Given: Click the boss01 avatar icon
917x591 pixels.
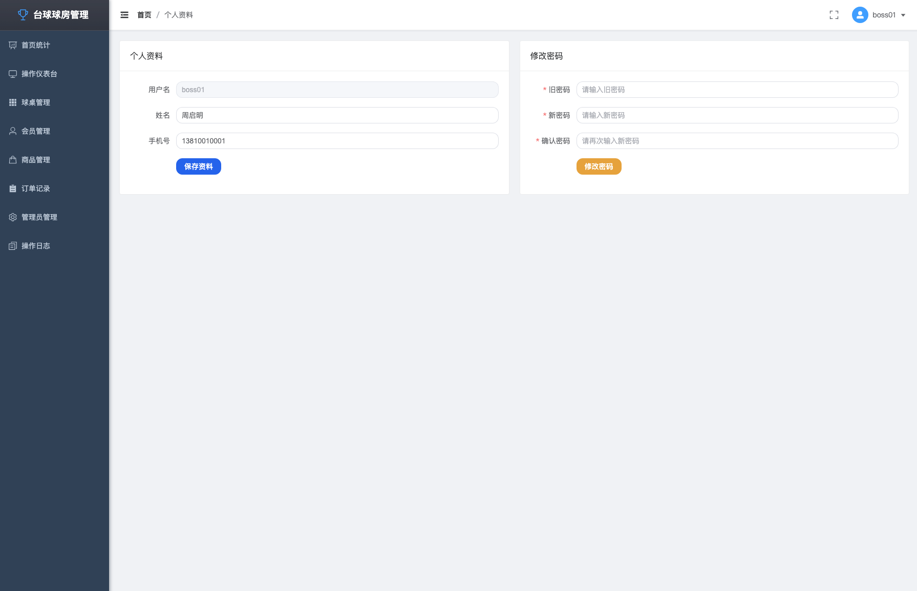Looking at the screenshot, I should click(x=860, y=15).
